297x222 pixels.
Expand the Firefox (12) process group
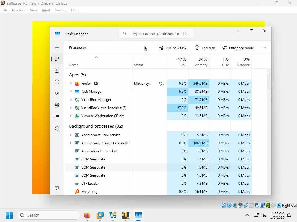(x=71, y=84)
